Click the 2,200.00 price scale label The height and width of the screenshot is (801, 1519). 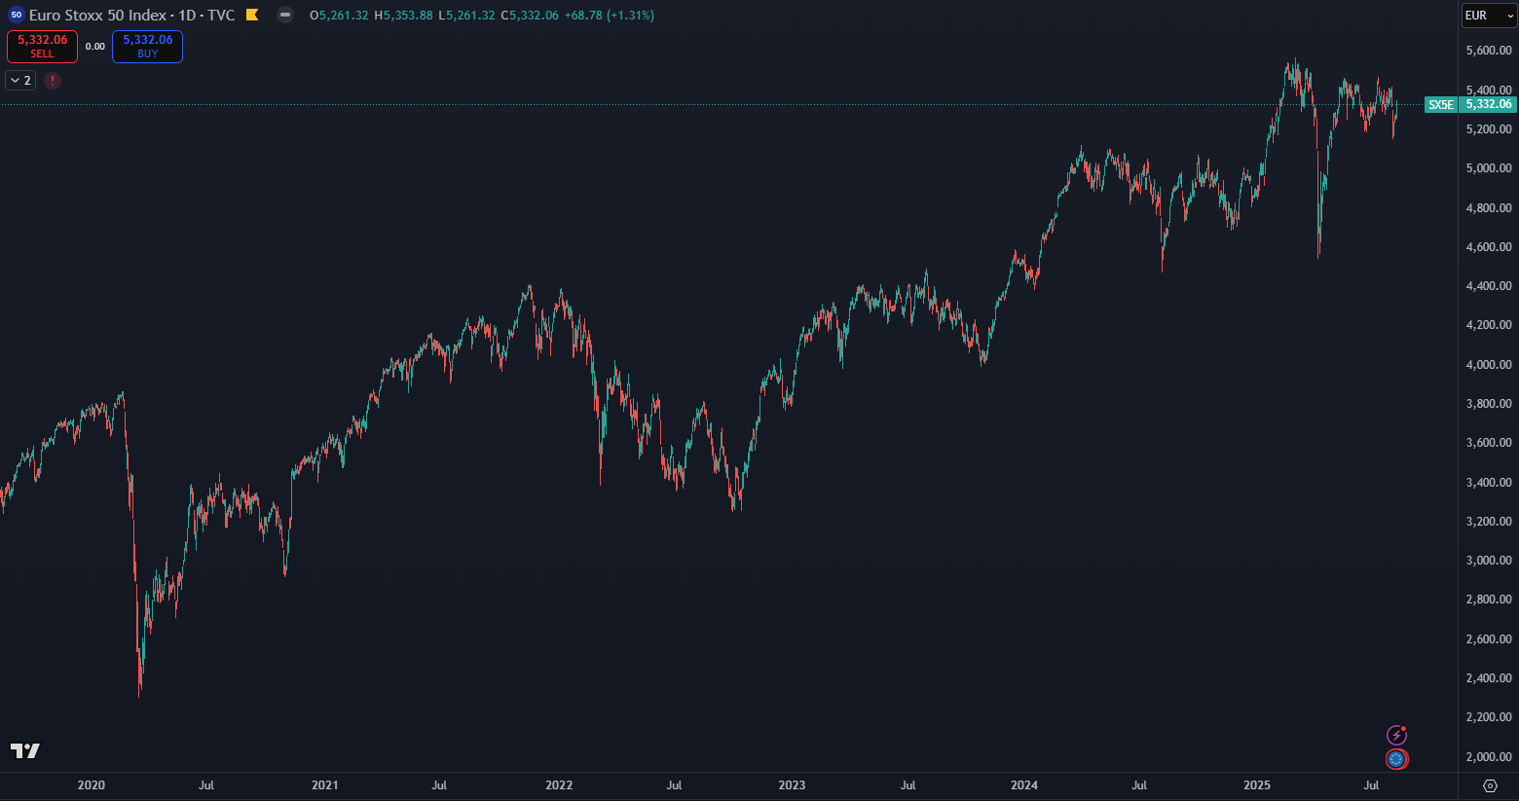coord(1489,717)
